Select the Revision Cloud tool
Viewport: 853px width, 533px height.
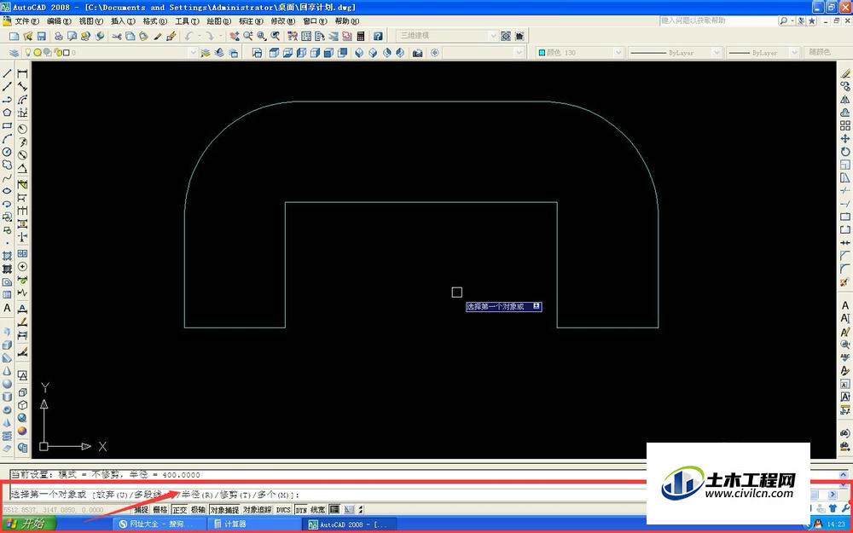(7, 165)
